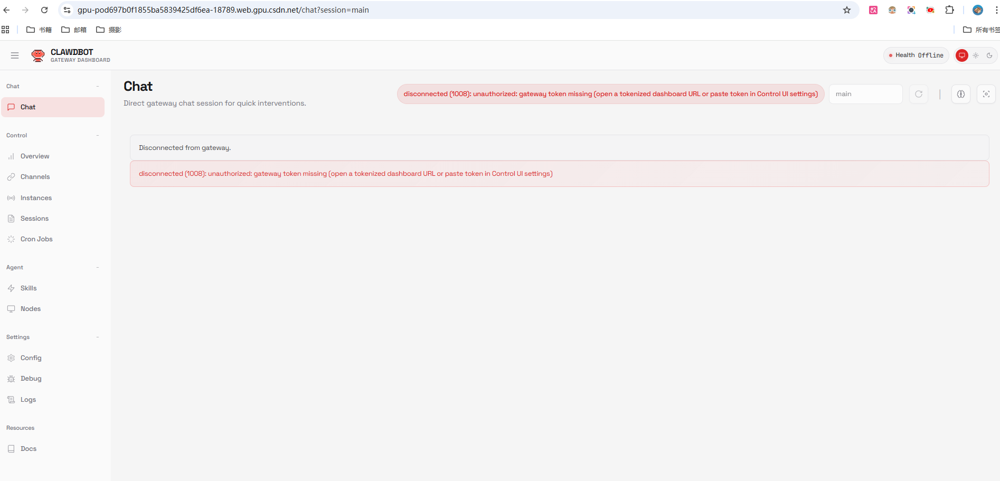Click the Clawdbot lobster logo
1000x481 pixels.
click(38, 55)
